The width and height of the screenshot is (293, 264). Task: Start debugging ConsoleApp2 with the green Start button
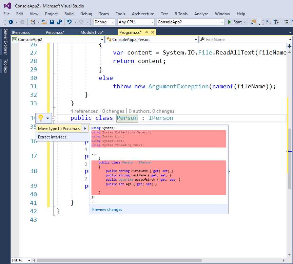(x=235, y=22)
